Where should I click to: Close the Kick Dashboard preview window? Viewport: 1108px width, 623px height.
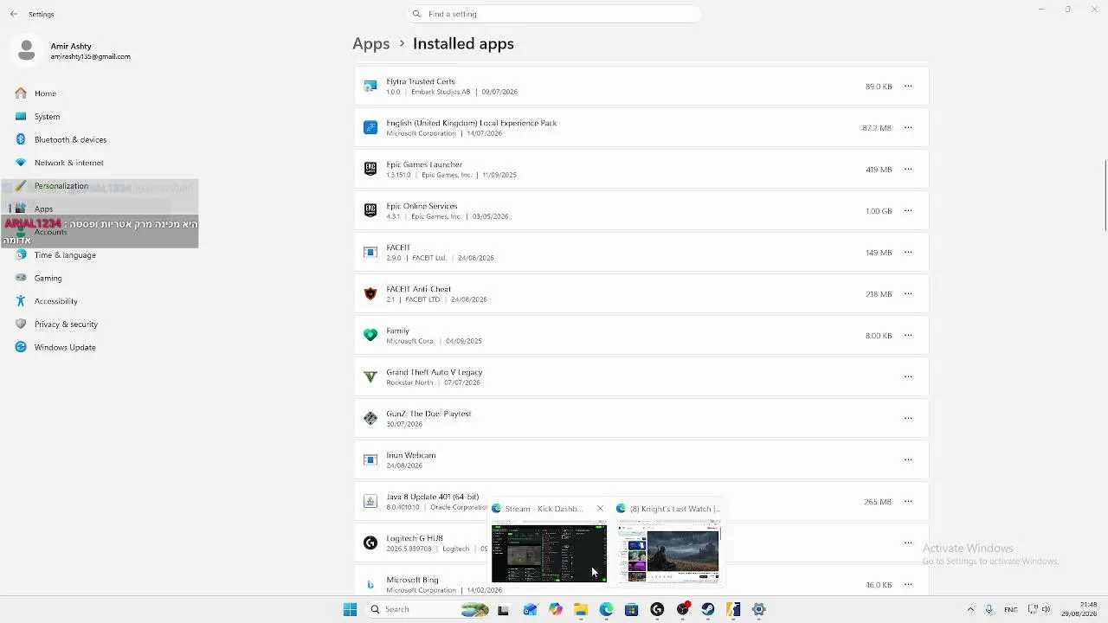point(600,509)
